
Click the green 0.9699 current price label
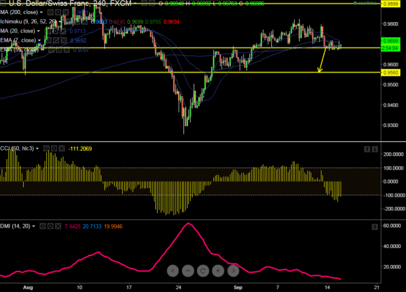[390, 41]
